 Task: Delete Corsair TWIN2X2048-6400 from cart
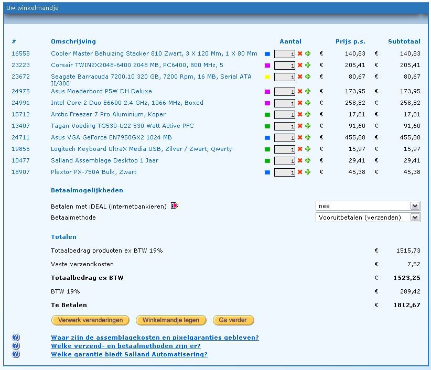coord(300,65)
